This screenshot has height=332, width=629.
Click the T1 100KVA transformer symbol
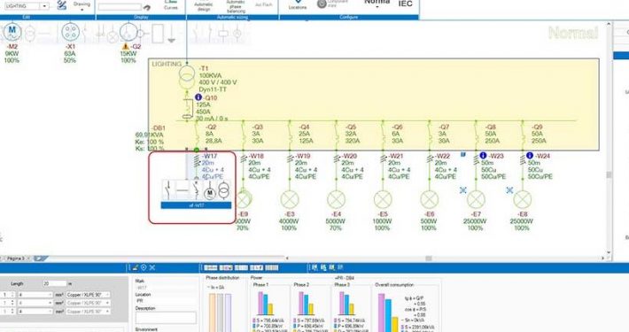coord(187,78)
